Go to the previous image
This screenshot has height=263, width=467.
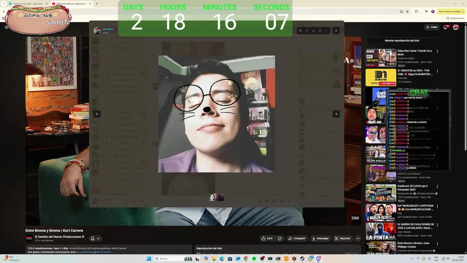[97, 114]
